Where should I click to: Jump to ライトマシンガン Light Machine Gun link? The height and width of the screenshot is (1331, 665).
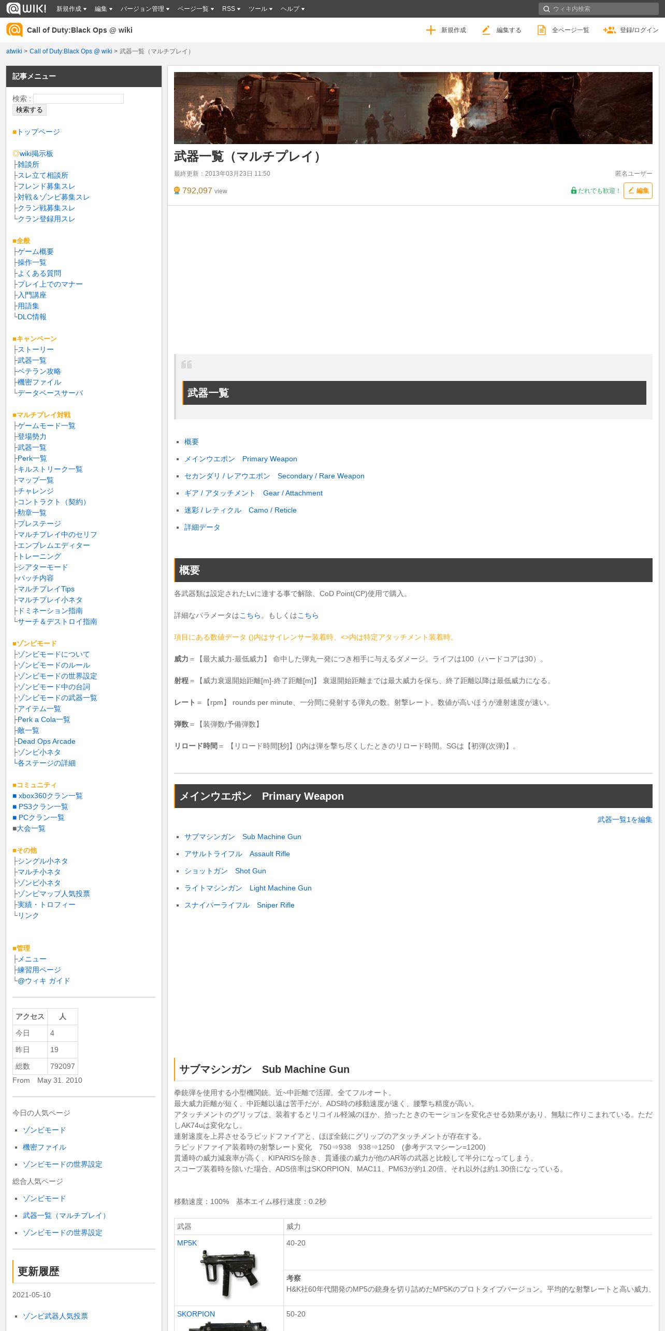point(248,888)
